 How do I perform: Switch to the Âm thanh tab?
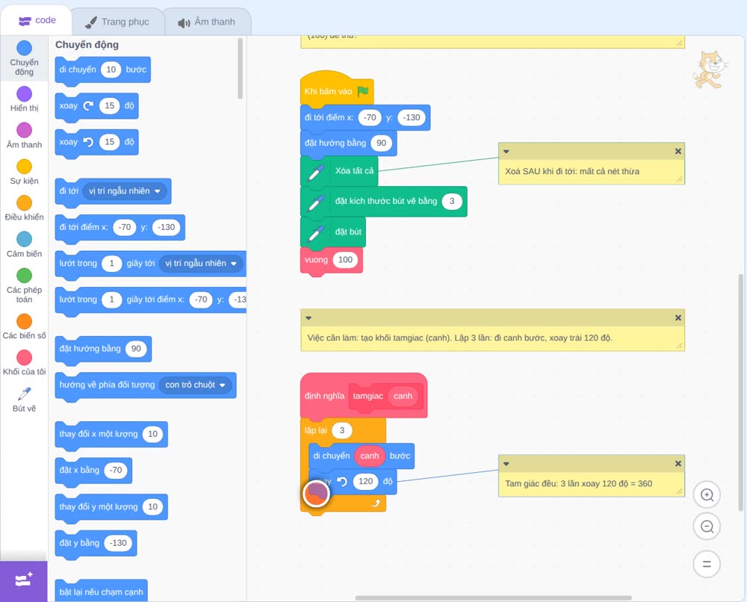tap(207, 22)
